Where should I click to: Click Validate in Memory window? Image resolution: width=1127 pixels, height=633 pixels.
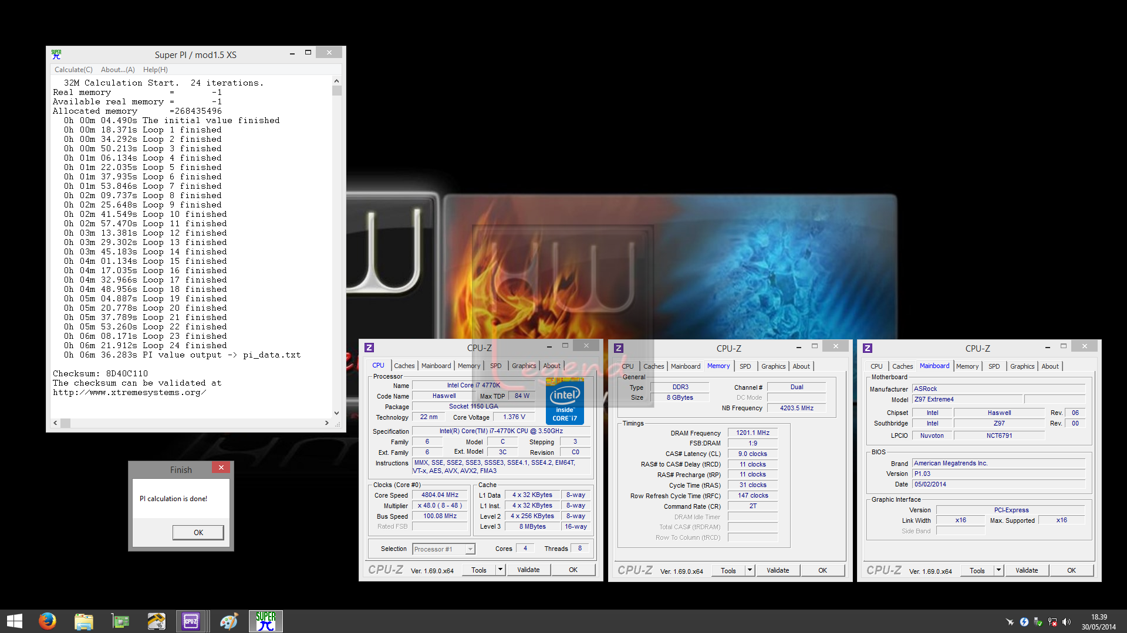tap(778, 570)
